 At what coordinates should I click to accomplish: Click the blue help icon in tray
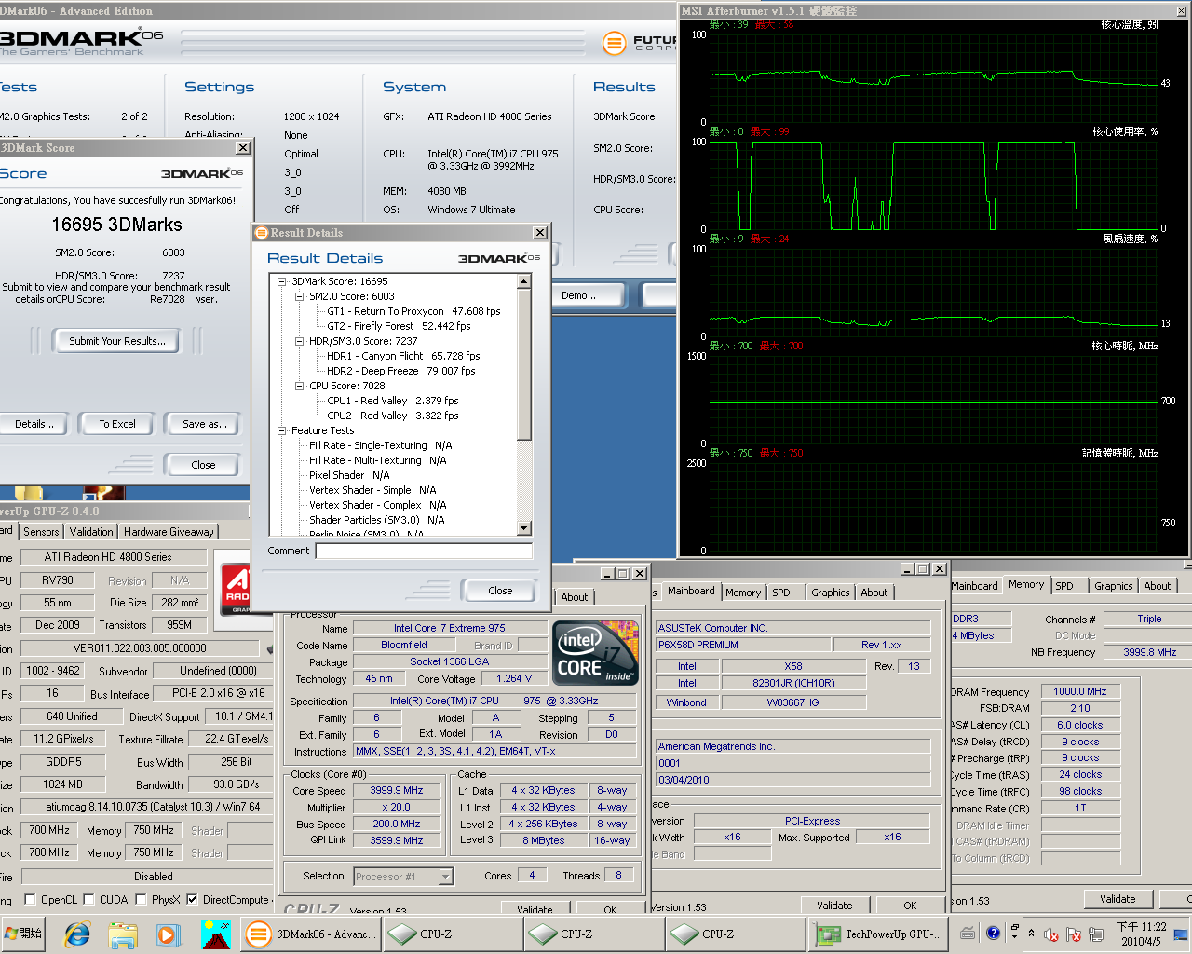[994, 933]
